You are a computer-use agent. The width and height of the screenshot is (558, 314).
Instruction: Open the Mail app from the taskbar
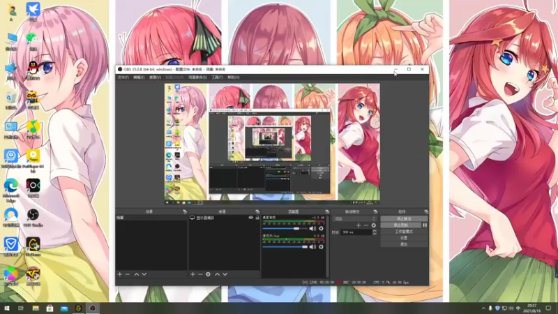(x=64, y=308)
